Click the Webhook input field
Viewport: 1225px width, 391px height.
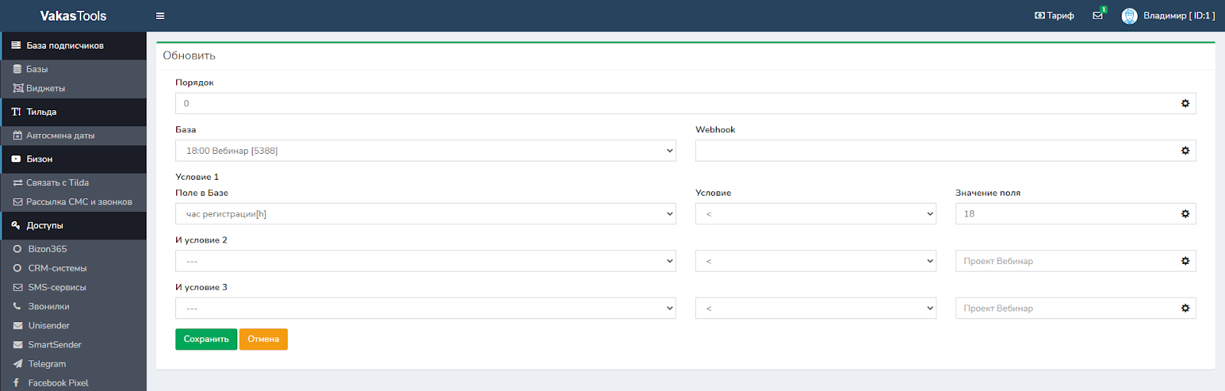[934, 151]
